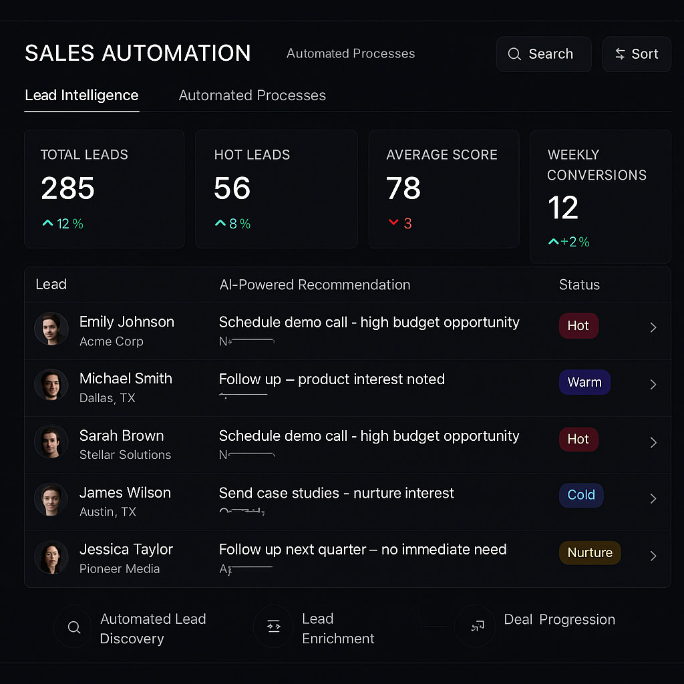Click the Lead Enrichment icon
The height and width of the screenshot is (684, 684).
point(273,627)
